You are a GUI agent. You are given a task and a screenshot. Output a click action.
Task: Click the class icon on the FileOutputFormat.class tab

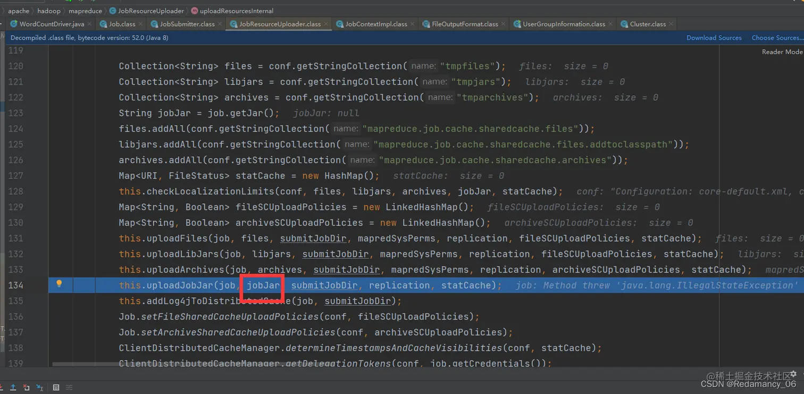coord(426,24)
